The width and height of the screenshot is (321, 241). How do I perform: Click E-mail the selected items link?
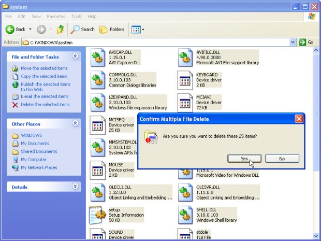[x=45, y=96]
